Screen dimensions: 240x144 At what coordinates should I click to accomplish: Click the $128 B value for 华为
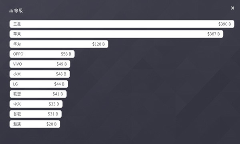click(x=98, y=44)
